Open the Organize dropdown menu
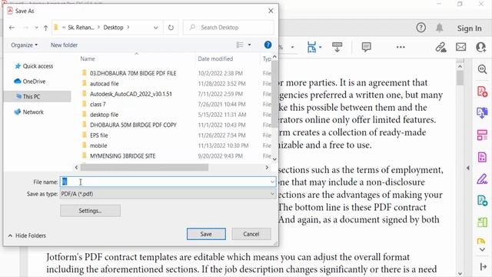Screen dimensions: 492x277 coord(24,45)
